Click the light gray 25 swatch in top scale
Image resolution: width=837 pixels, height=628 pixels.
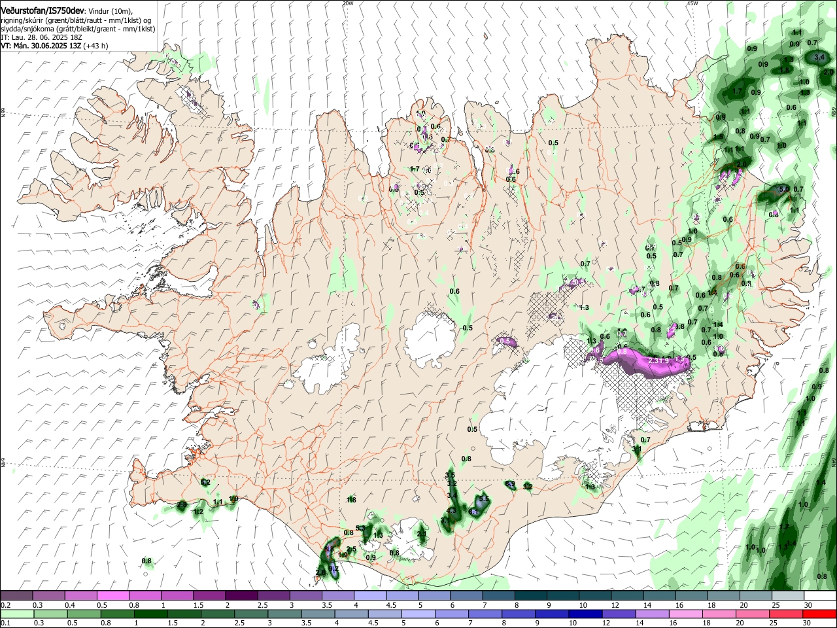[x=787, y=596]
